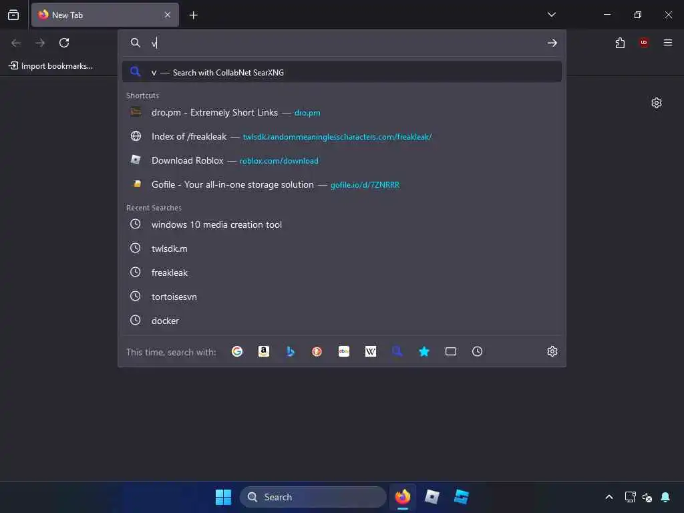Screen dimensions: 684x513
Task: Click the Go arrow in the address bar
Action: (x=552, y=43)
